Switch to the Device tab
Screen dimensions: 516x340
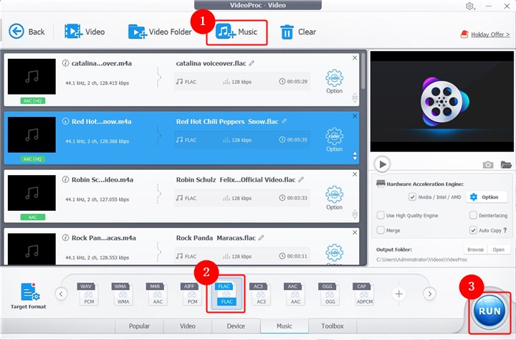pos(236,326)
